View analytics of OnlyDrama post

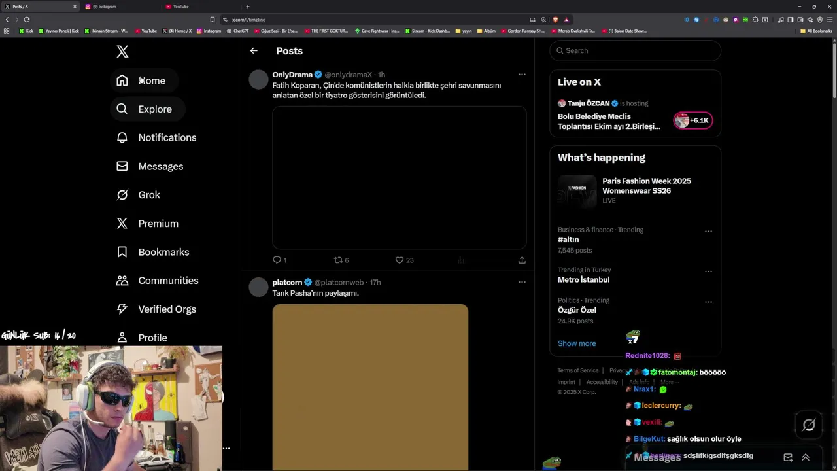click(461, 260)
